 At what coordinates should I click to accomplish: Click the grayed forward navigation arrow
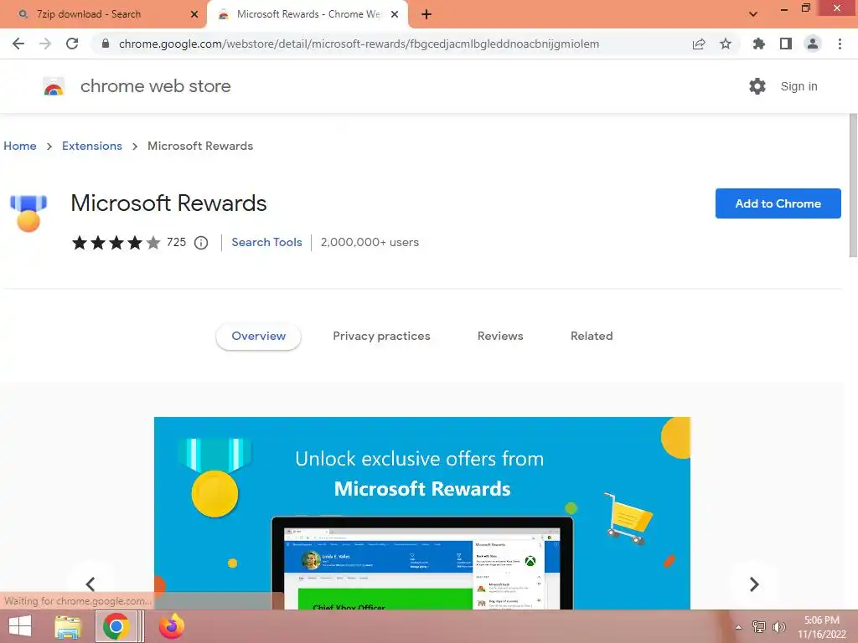click(x=45, y=44)
